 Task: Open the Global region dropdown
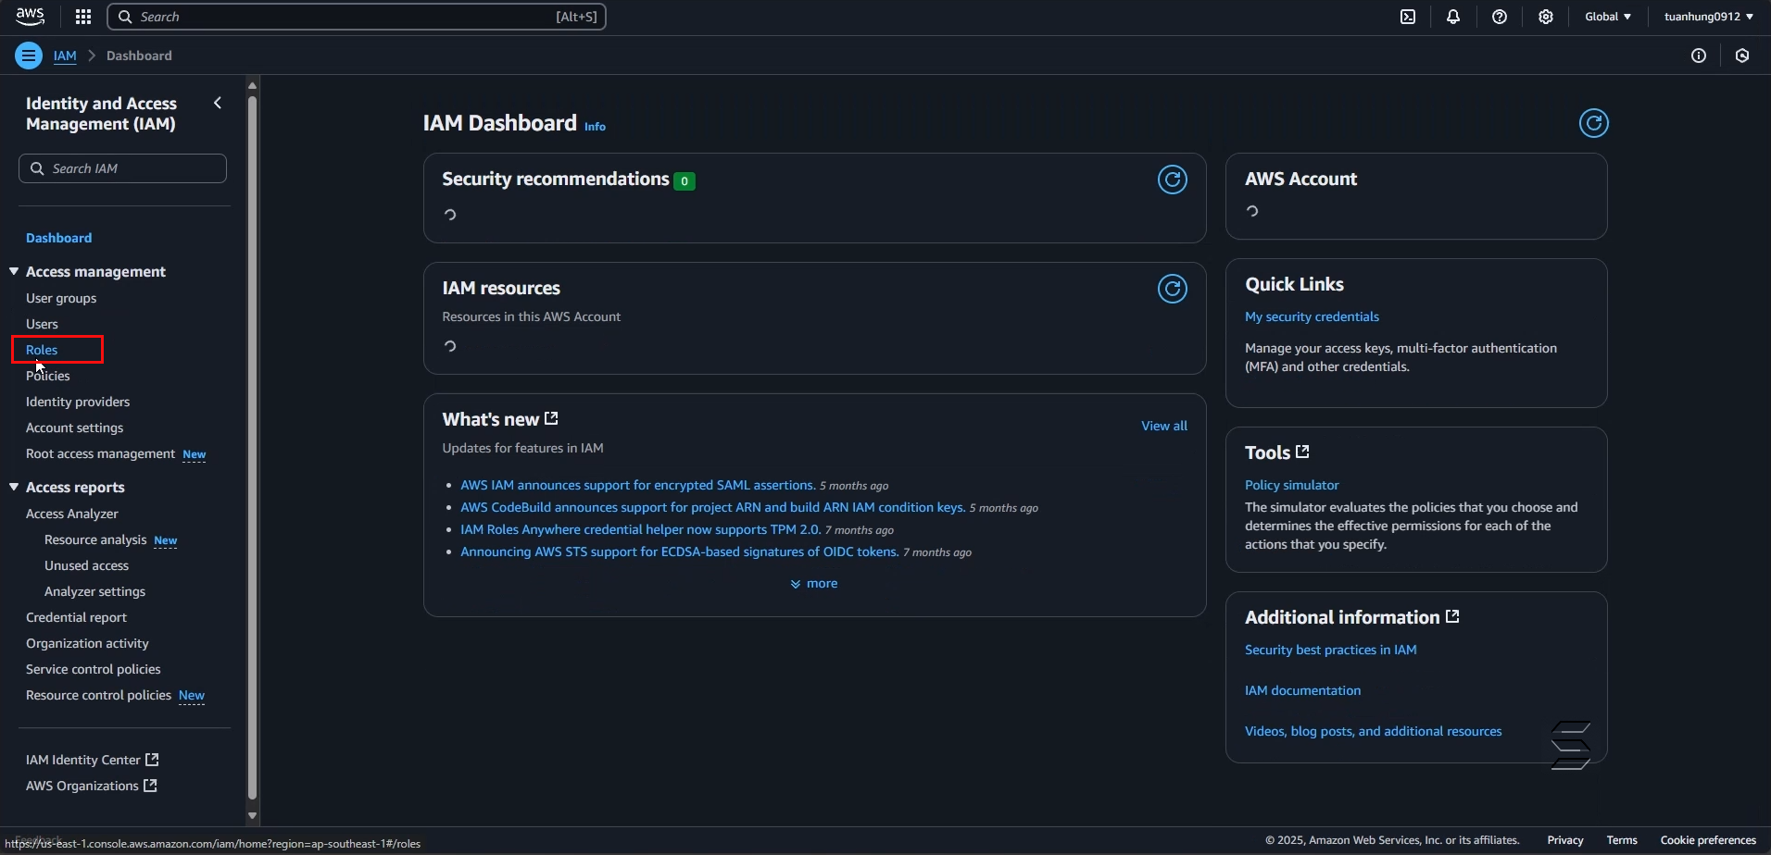coord(1608,17)
